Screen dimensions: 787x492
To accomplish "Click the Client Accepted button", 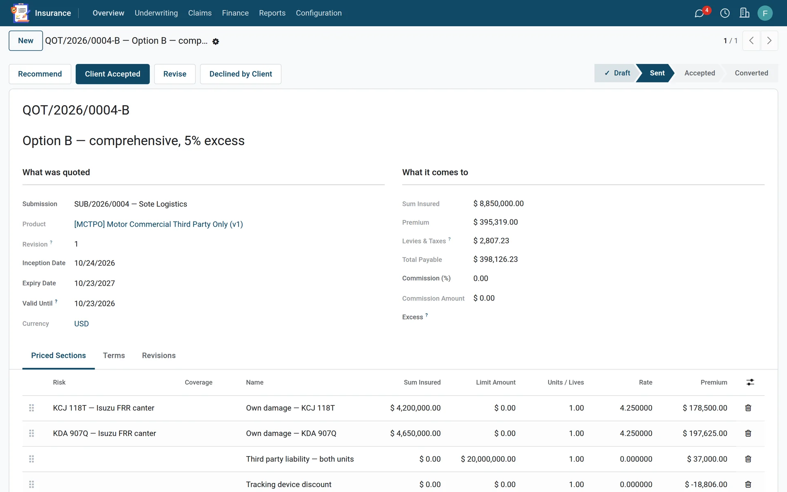I will pos(112,74).
